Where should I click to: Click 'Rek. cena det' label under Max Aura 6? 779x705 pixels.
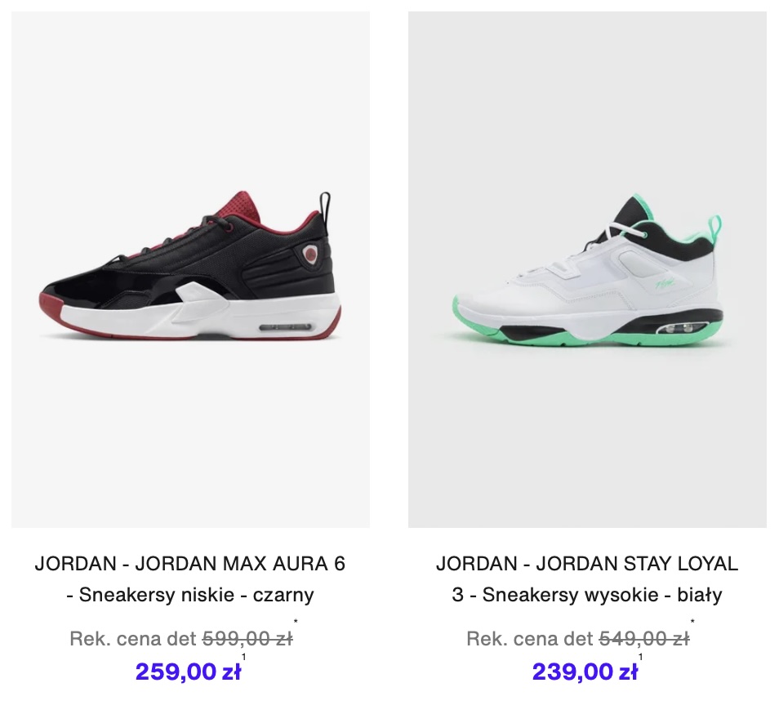[134, 638]
